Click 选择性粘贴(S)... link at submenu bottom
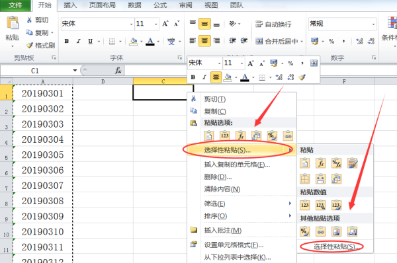Viewport: 397px width, 263px height. [x=335, y=246]
